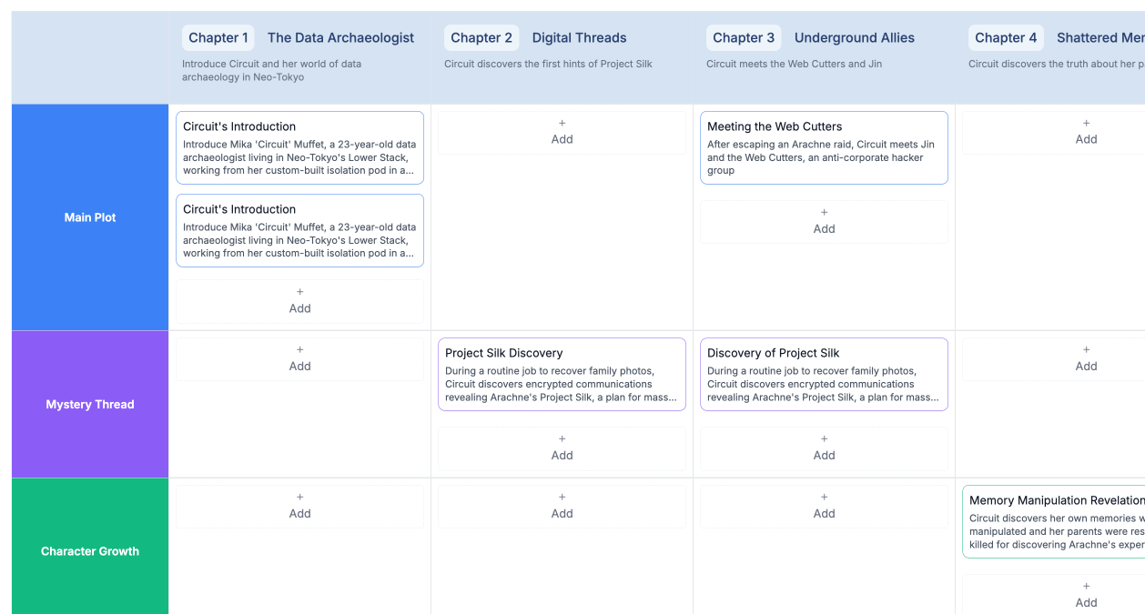
Task: Select the blue Main Plot row label
Action: (90, 217)
